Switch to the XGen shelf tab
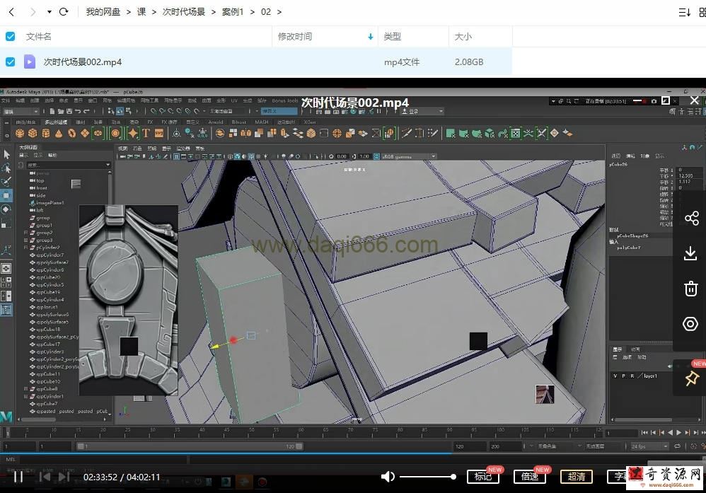The width and height of the screenshot is (706, 493). (x=310, y=122)
